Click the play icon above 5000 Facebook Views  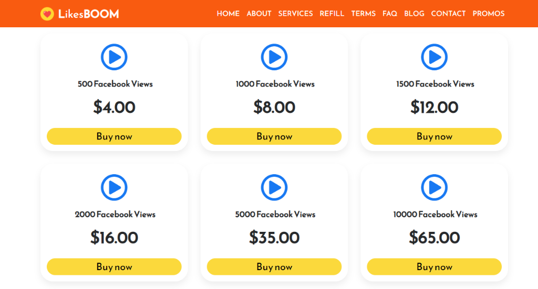click(x=274, y=187)
